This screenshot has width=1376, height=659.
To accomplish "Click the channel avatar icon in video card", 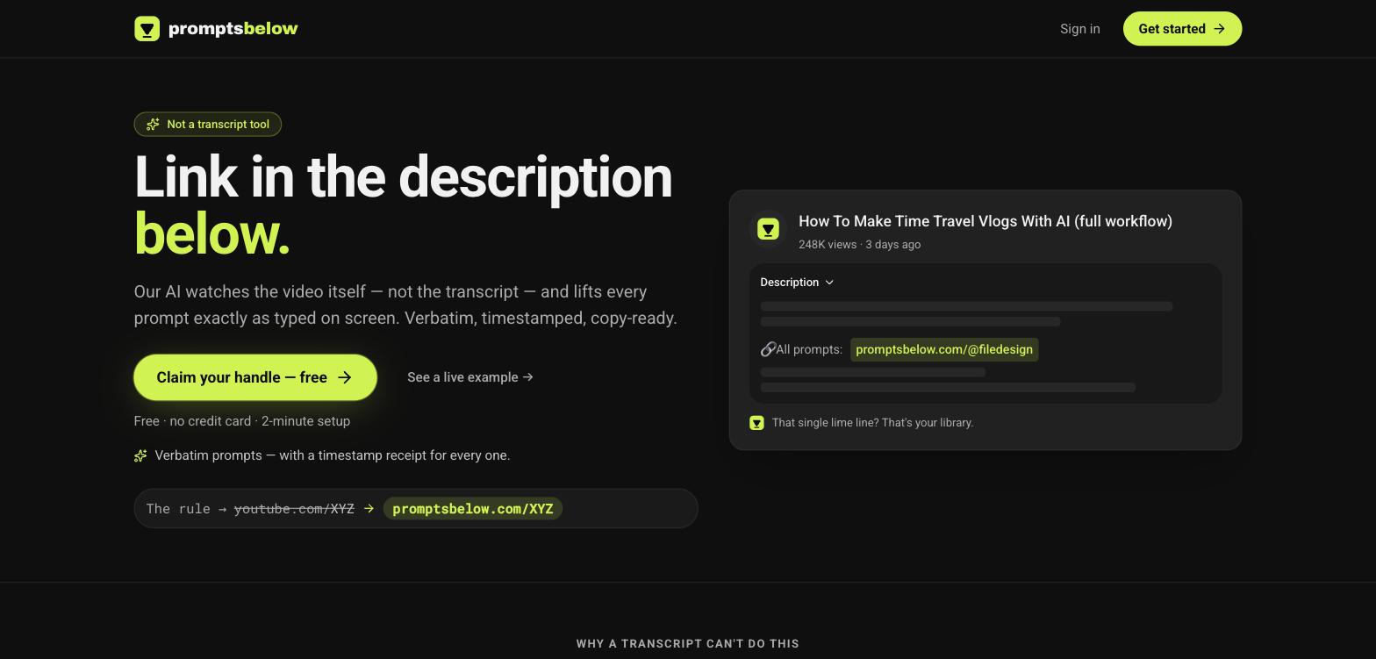I will point(768,229).
